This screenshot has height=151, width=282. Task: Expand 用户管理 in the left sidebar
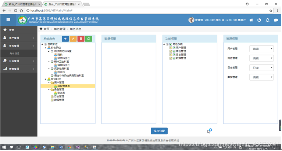[19, 38]
